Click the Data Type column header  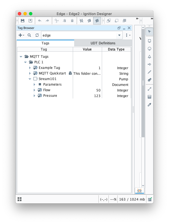point(116,49)
